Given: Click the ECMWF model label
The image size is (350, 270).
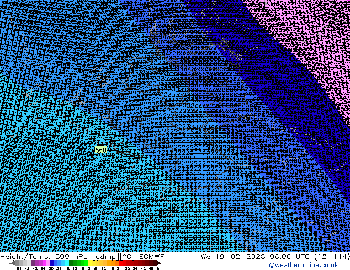Looking at the screenshot, I should point(152,257).
